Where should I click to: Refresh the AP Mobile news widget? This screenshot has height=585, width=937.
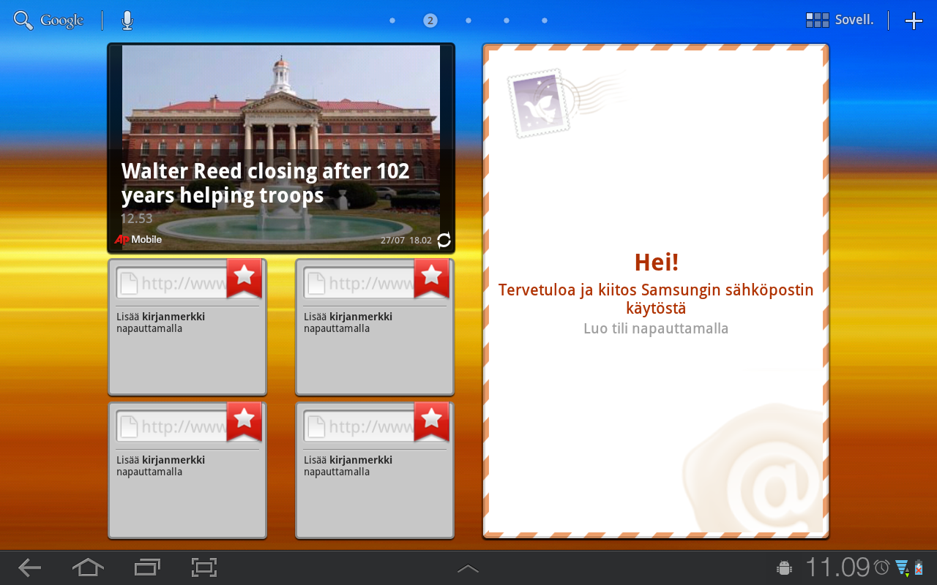tap(444, 240)
